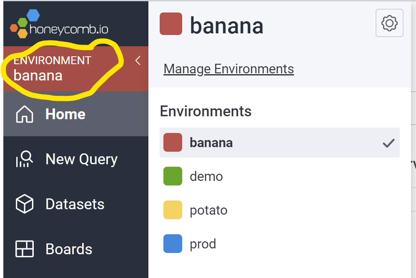Switch to the potato environment
The height and width of the screenshot is (278, 416).
click(208, 210)
